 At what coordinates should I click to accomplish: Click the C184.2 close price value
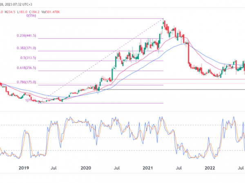click(34, 12)
